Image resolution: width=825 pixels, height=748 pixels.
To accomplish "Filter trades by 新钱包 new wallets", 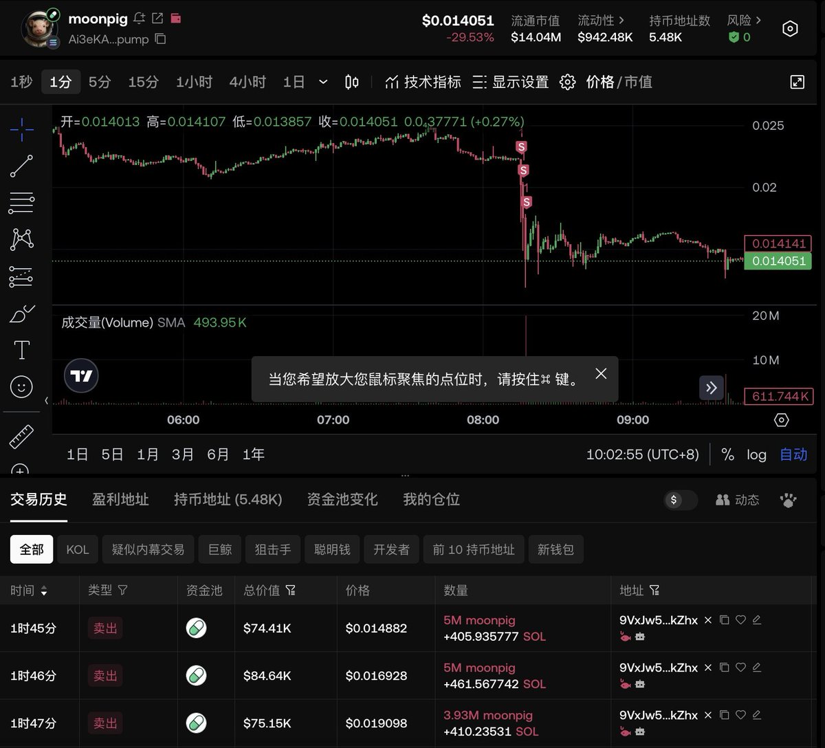I will coord(555,549).
